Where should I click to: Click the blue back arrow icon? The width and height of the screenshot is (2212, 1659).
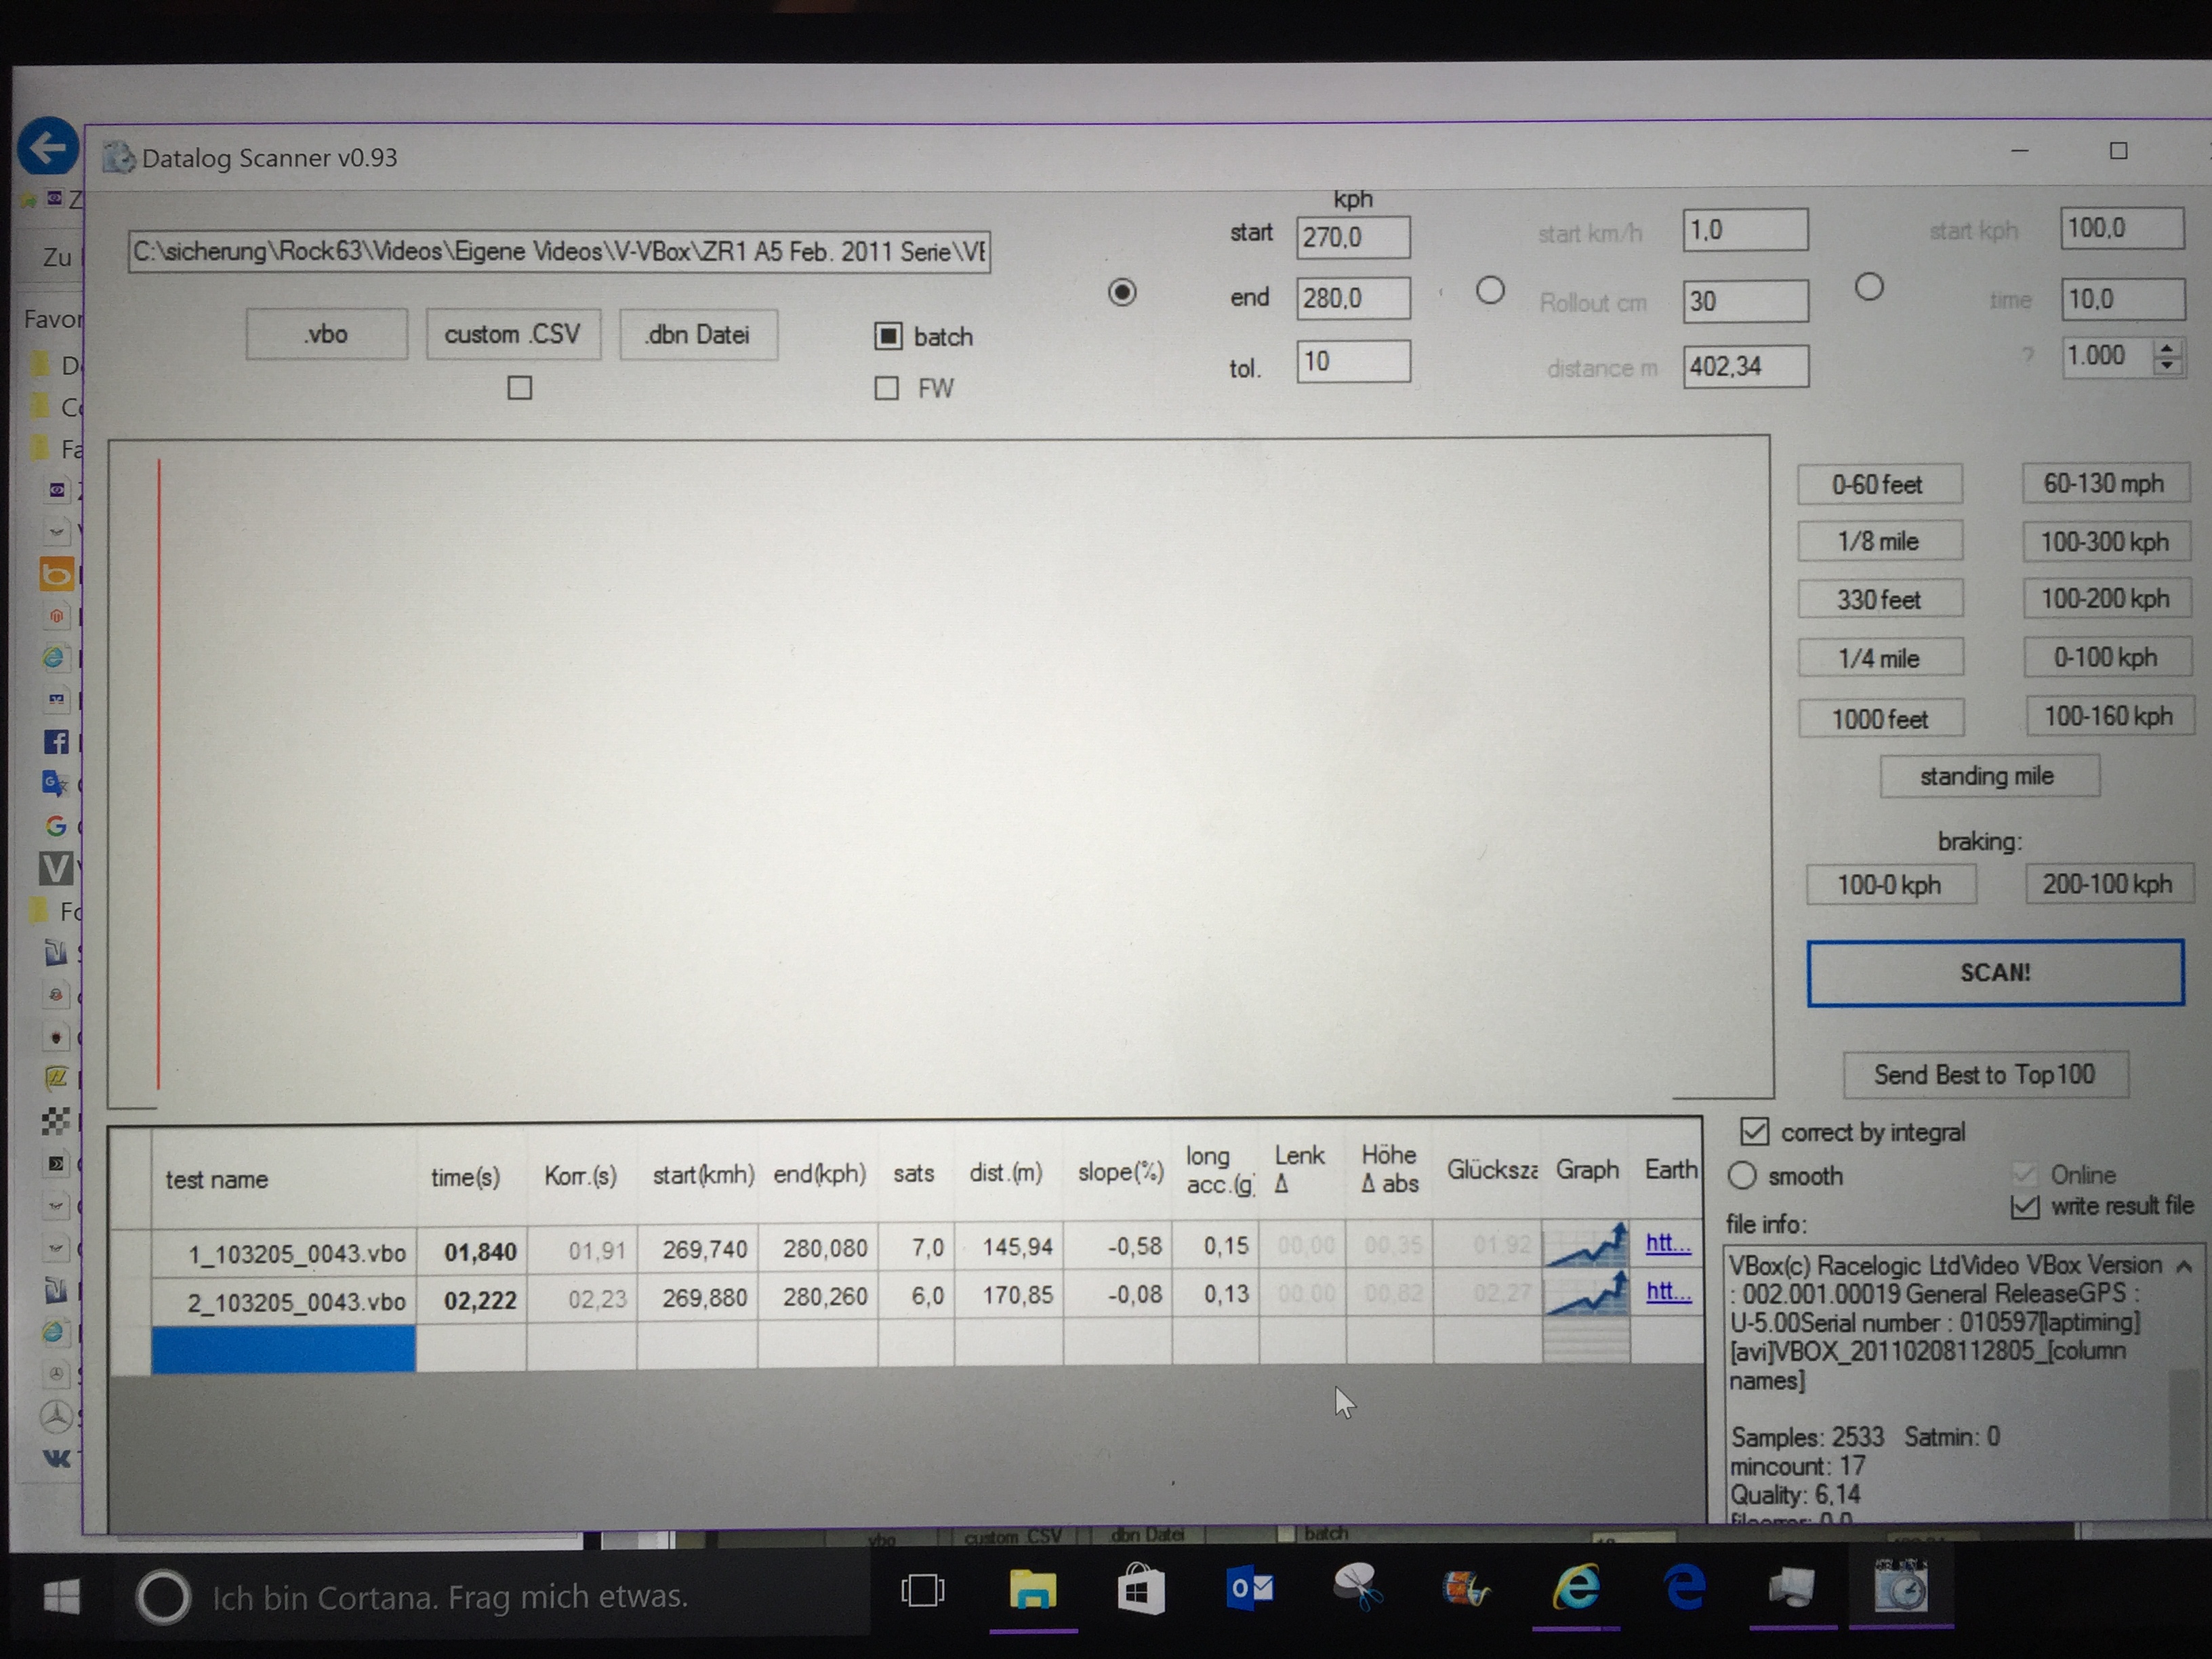47,148
